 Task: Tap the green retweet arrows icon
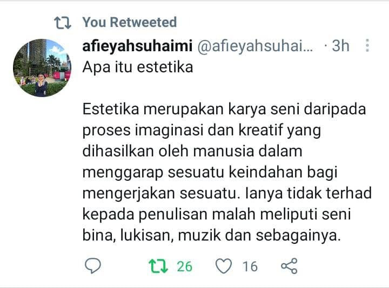[158, 266]
